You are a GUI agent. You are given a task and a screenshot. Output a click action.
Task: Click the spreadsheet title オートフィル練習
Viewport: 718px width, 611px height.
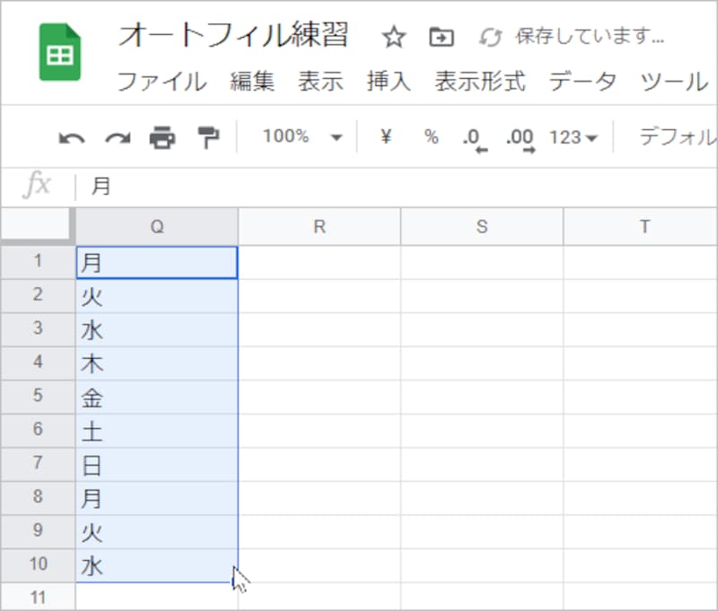coord(235,33)
